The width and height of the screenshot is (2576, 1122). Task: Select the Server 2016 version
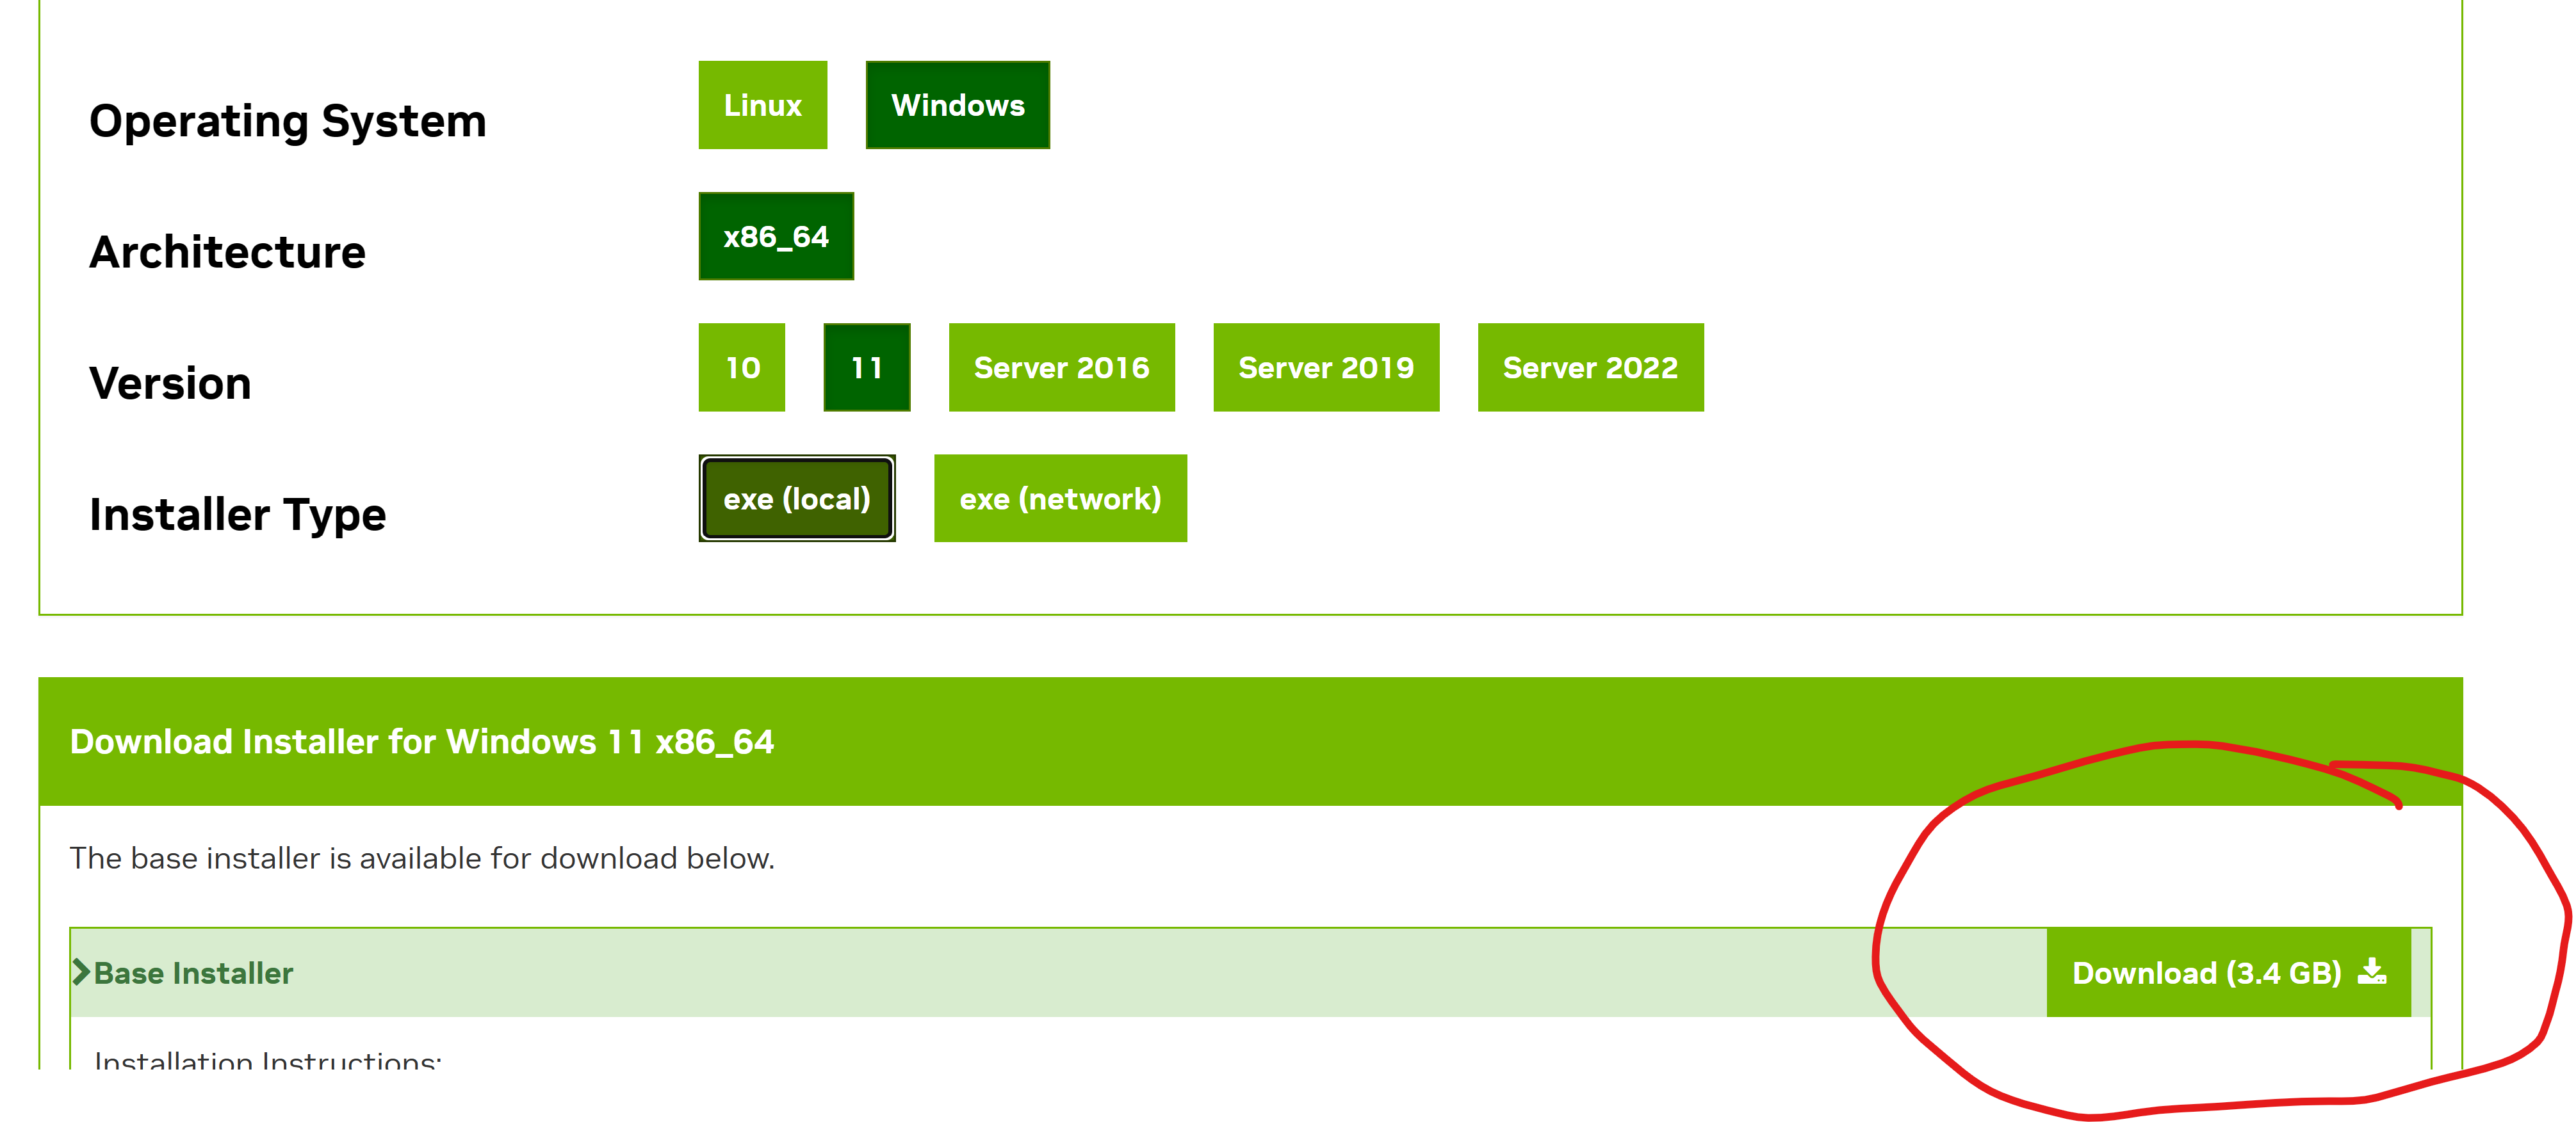(1061, 367)
